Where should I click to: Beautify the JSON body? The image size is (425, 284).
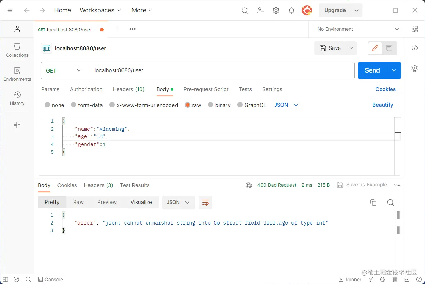[x=383, y=105]
